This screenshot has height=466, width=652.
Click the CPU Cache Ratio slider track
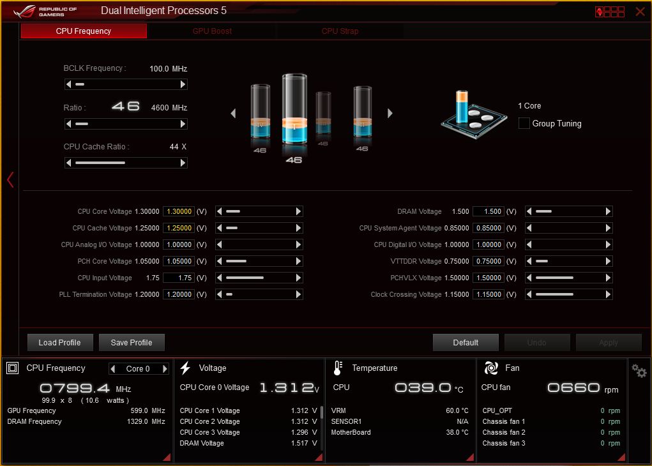point(126,163)
